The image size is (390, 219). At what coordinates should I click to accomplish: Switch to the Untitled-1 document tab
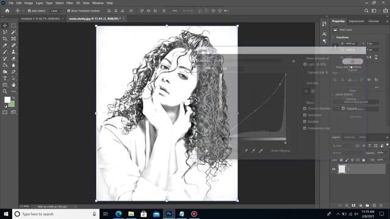click(x=41, y=19)
